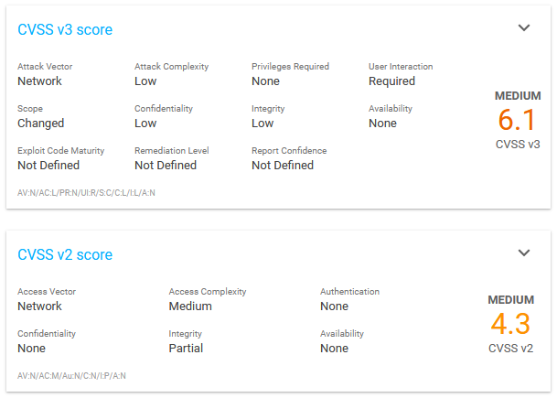Click the v2 Integrity Partial value
This screenshot has height=398, width=557.
(186, 348)
